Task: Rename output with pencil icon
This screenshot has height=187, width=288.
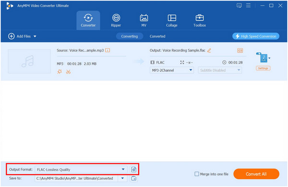Action: click(209, 50)
